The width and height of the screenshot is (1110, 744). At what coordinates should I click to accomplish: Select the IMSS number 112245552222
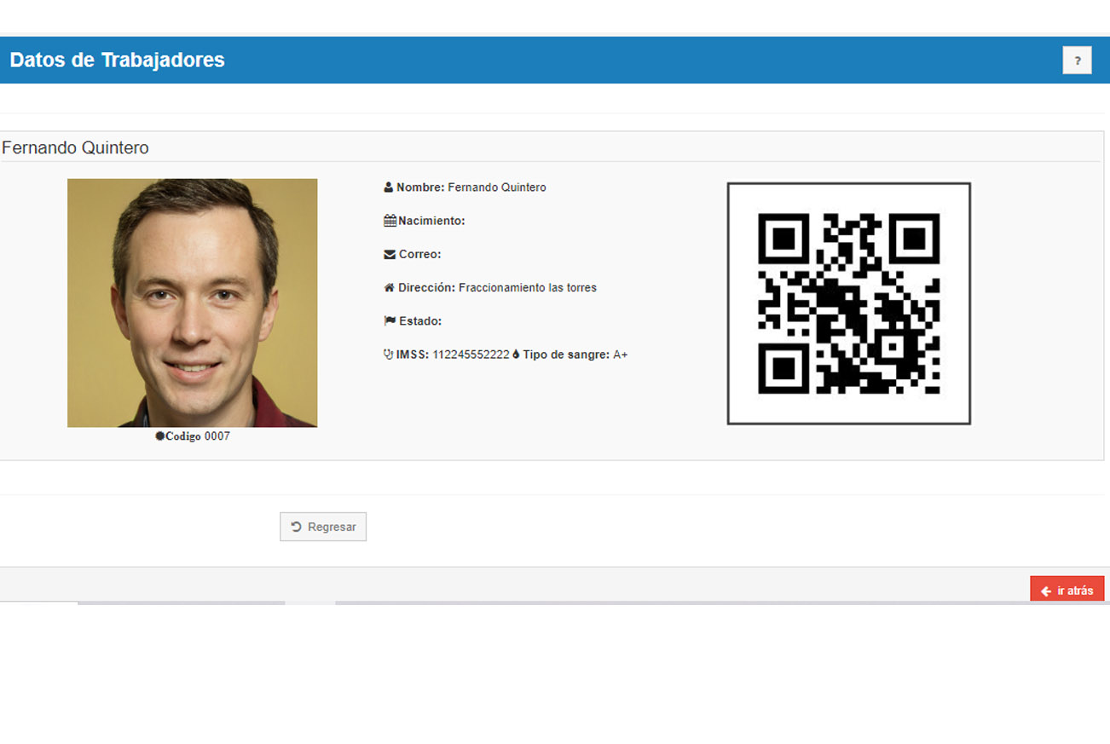471,355
